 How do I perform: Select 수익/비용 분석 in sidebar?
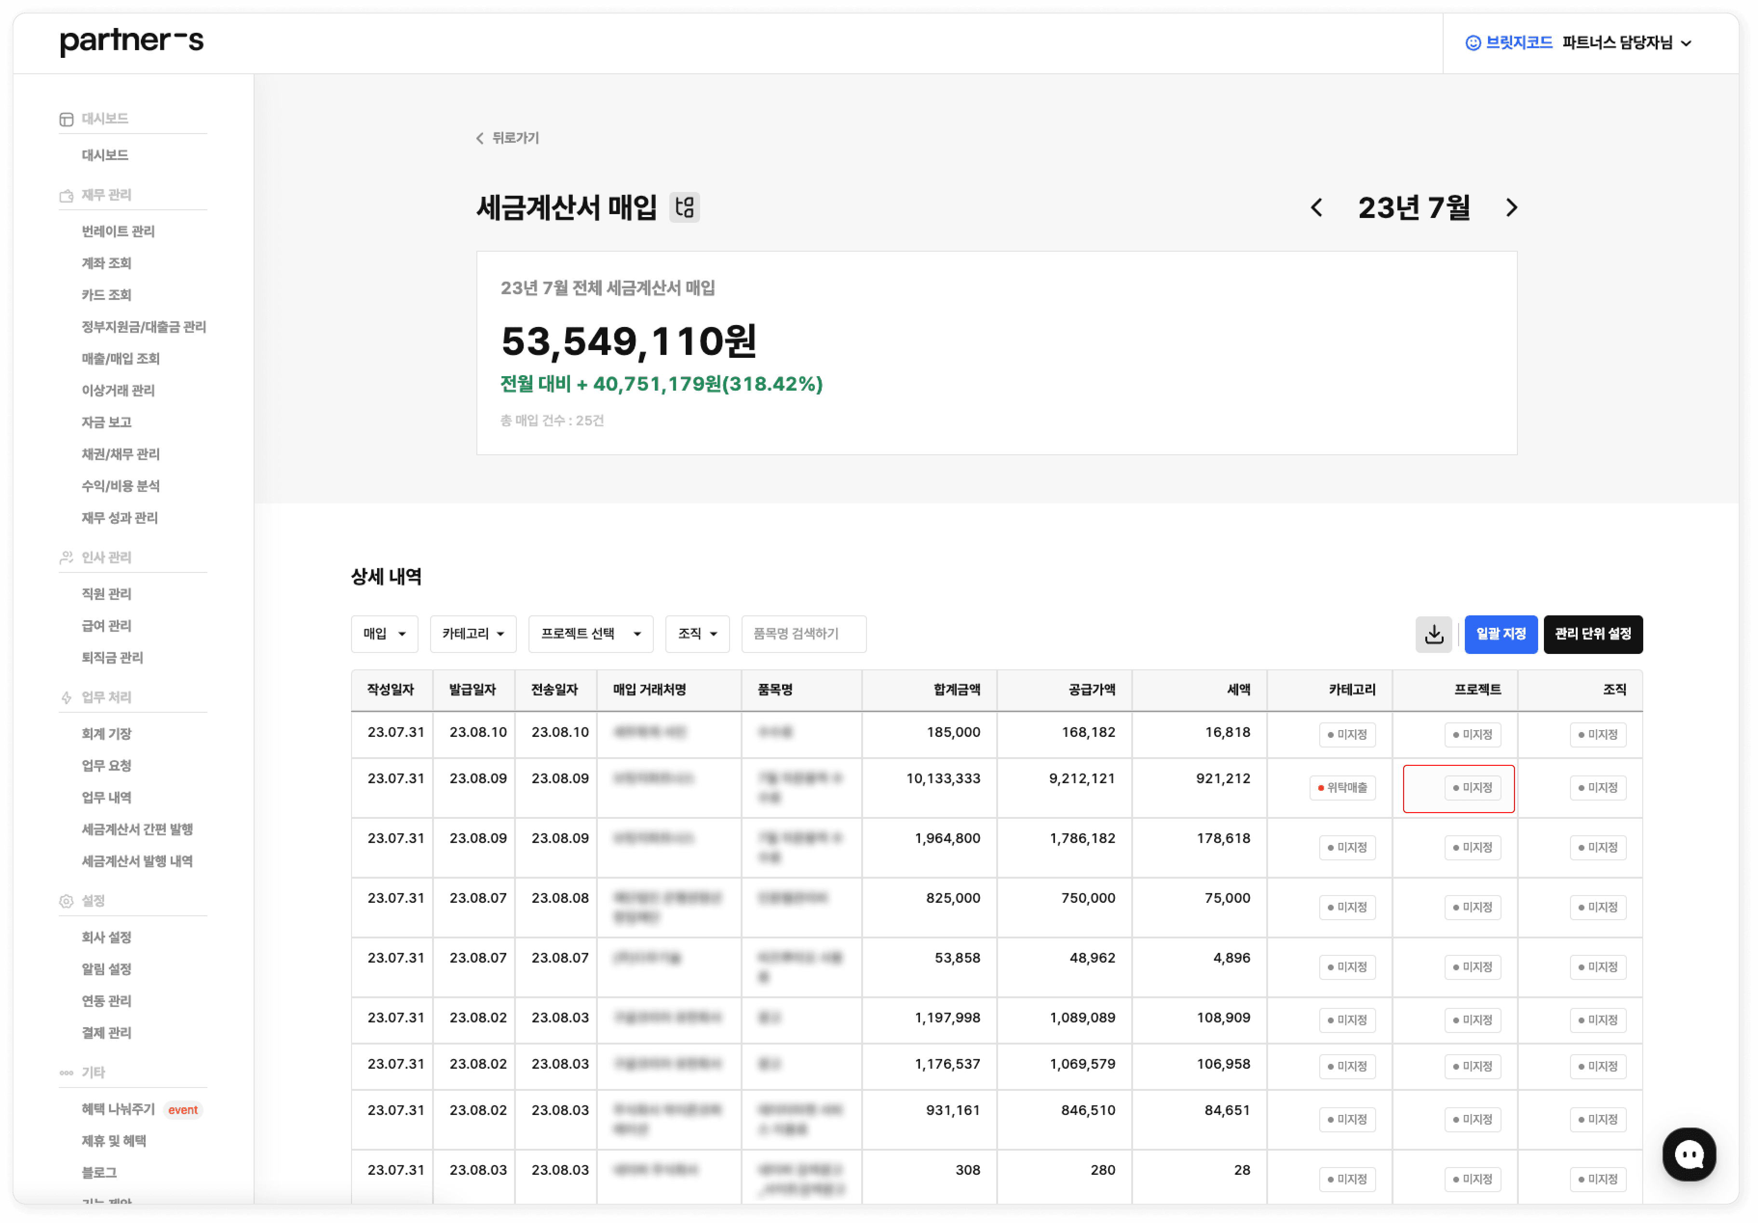point(120,486)
